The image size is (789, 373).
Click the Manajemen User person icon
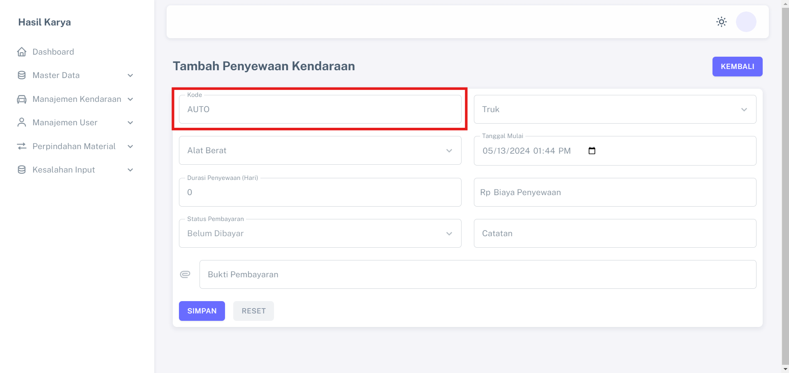tap(22, 122)
